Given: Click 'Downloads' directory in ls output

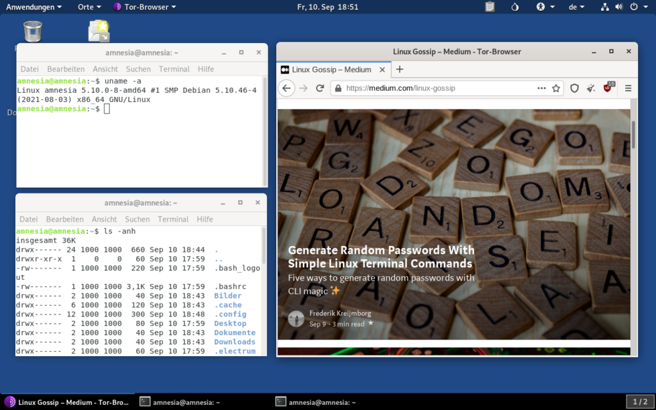Looking at the screenshot, I should click(x=234, y=342).
